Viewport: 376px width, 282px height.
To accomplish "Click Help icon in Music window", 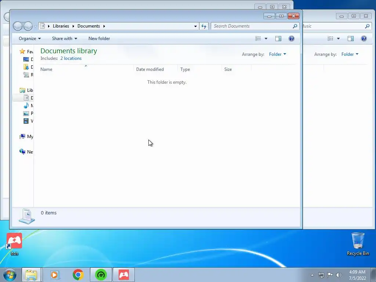I will [x=364, y=39].
